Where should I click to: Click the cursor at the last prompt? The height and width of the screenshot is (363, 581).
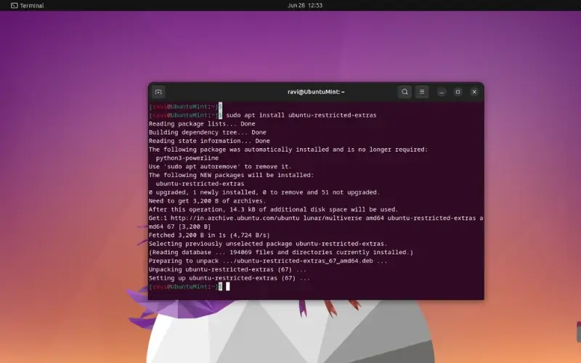pos(228,286)
